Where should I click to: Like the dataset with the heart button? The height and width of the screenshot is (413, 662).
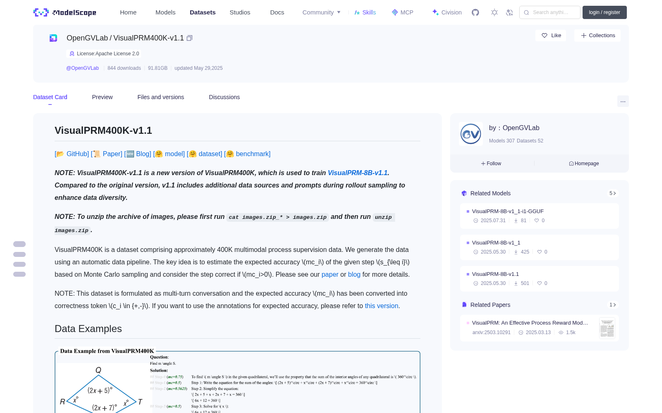(x=551, y=36)
